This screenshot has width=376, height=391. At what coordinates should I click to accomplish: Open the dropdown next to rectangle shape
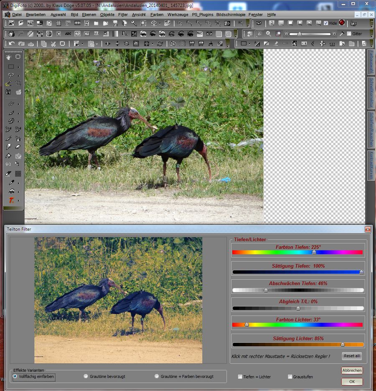pos(249,44)
